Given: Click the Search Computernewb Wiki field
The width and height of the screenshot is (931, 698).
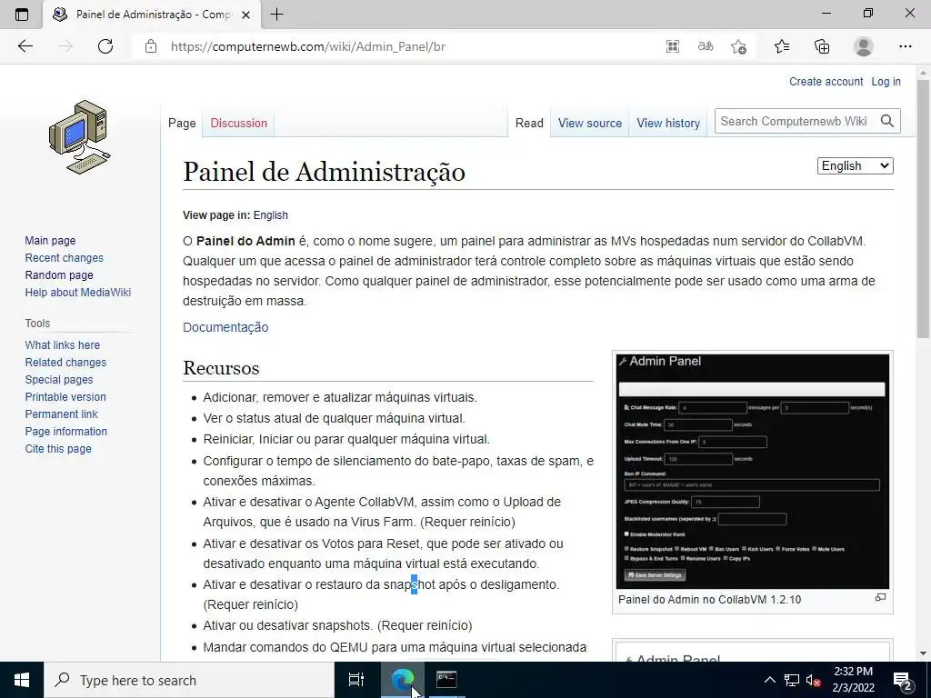Looking at the screenshot, I should coord(796,121).
